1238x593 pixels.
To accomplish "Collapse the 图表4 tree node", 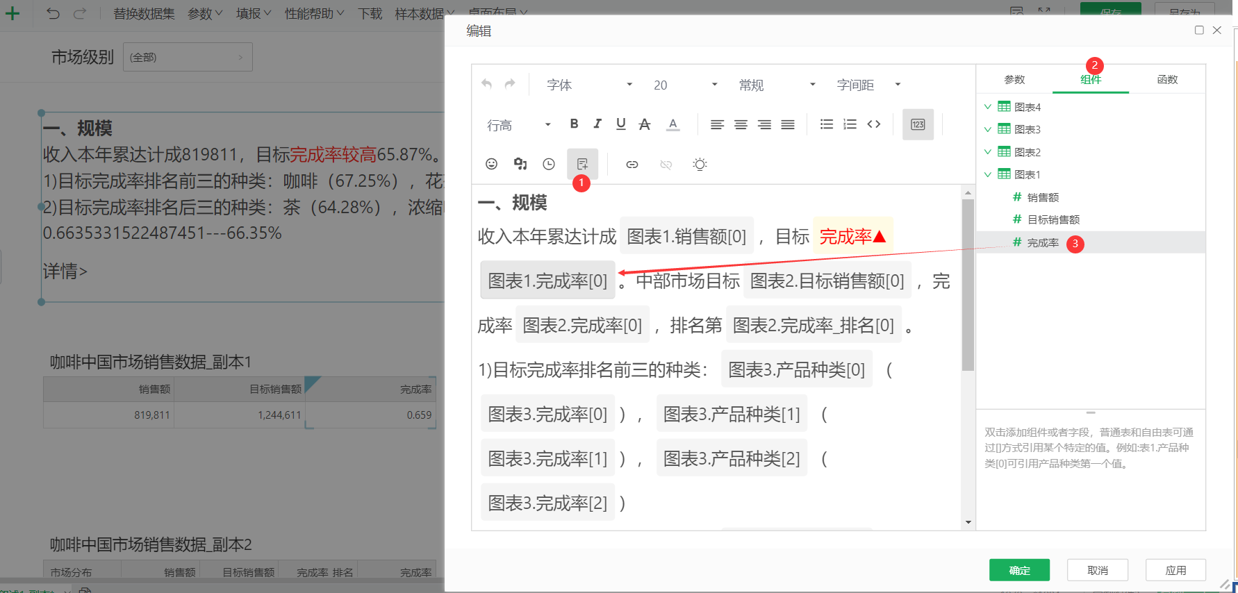I will click(x=988, y=107).
